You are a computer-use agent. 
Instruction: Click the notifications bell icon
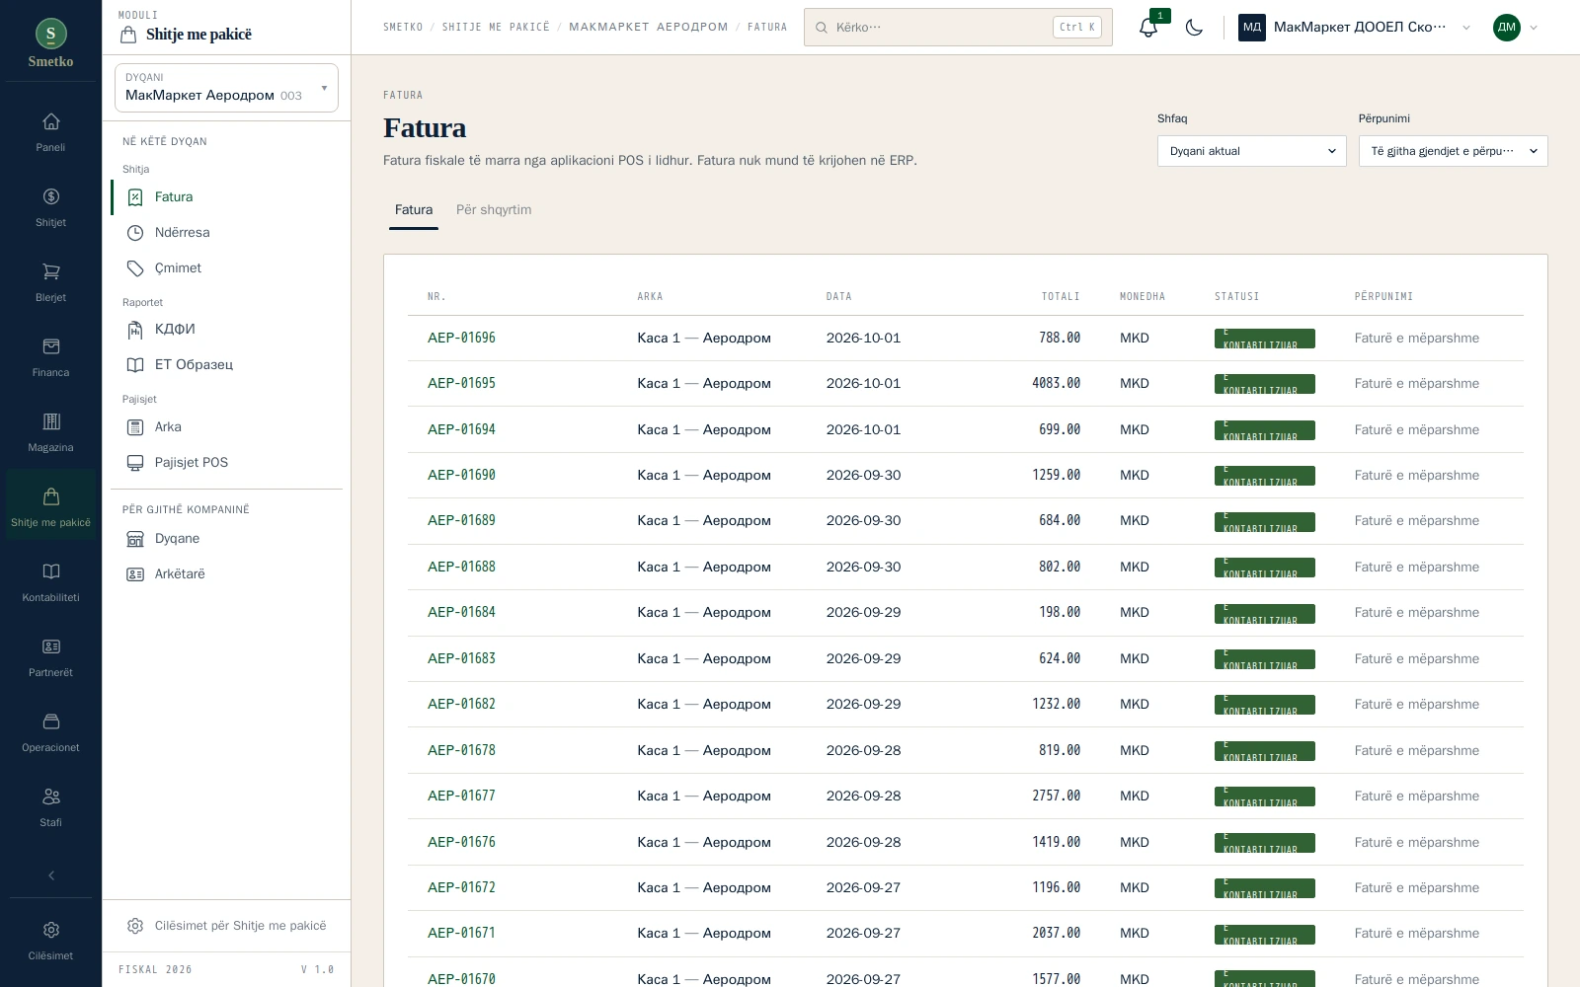[1147, 28]
